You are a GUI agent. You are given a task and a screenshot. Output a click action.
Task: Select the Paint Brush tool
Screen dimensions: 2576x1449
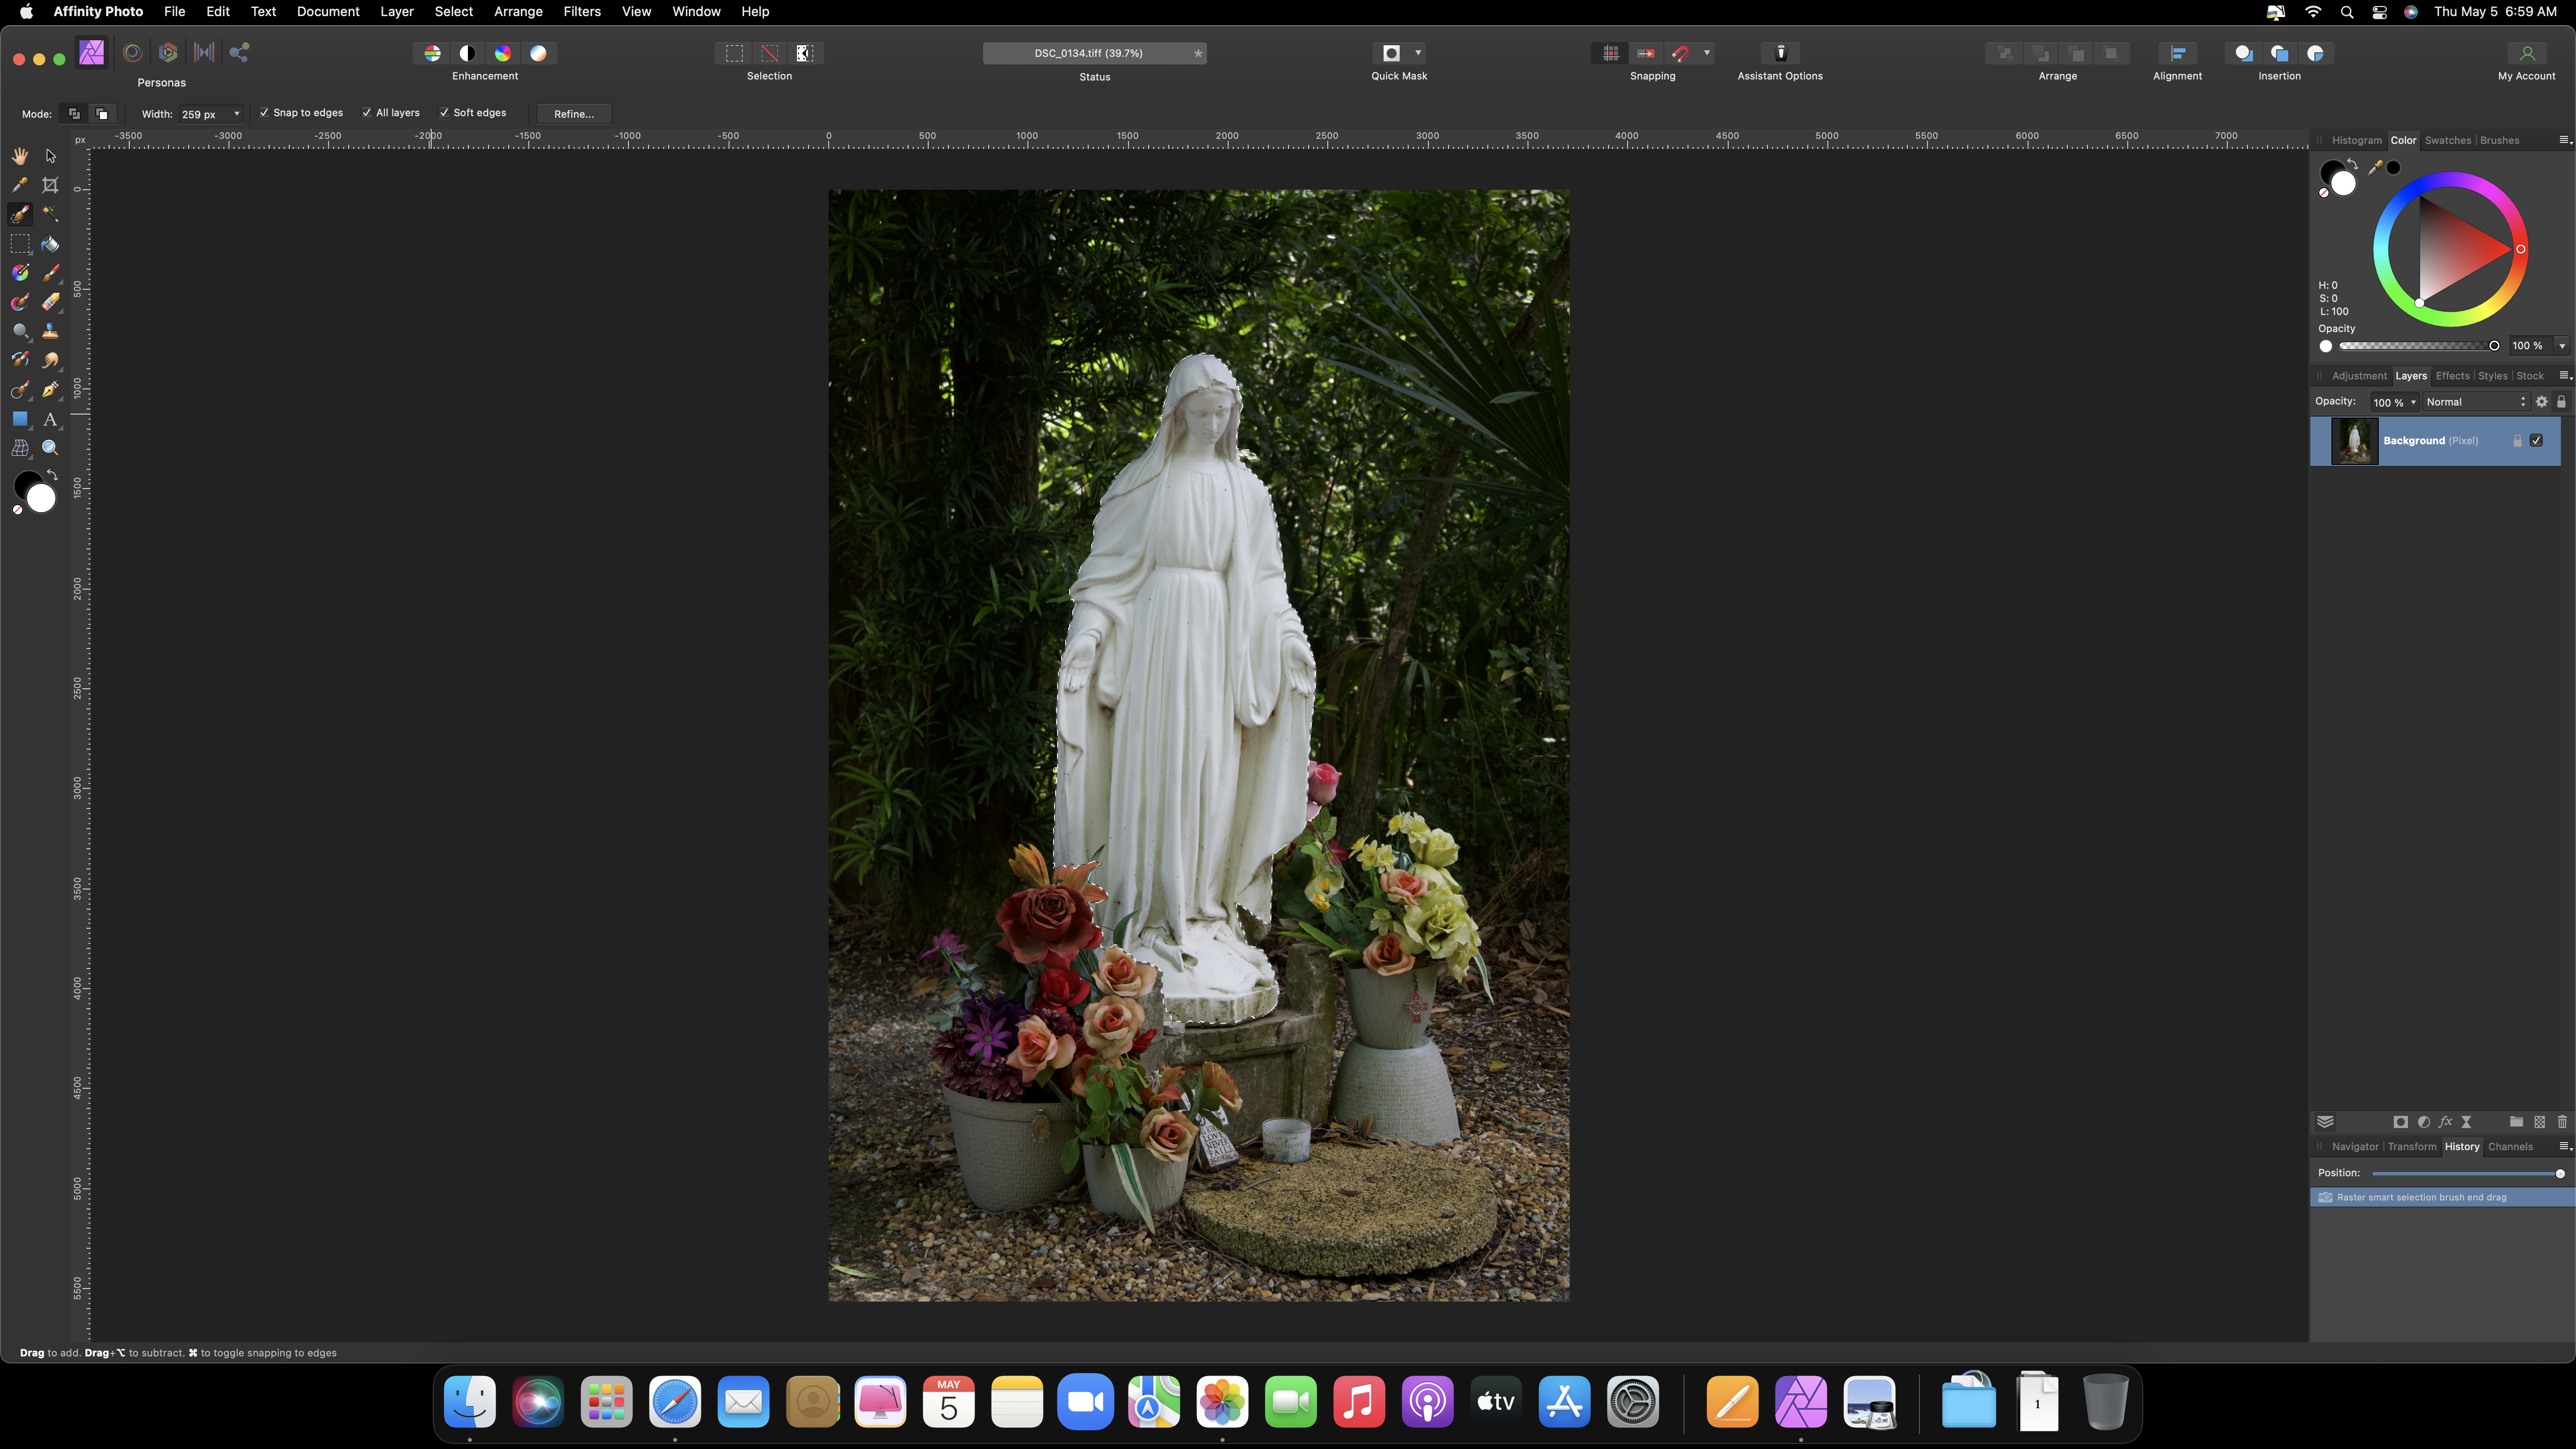[x=50, y=272]
